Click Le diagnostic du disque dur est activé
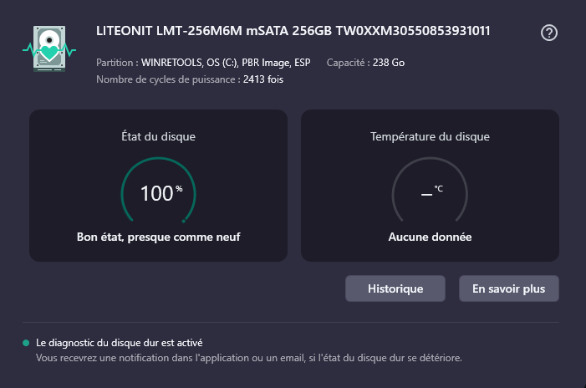This screenshot has width=586, height=388. pos(119,343)
